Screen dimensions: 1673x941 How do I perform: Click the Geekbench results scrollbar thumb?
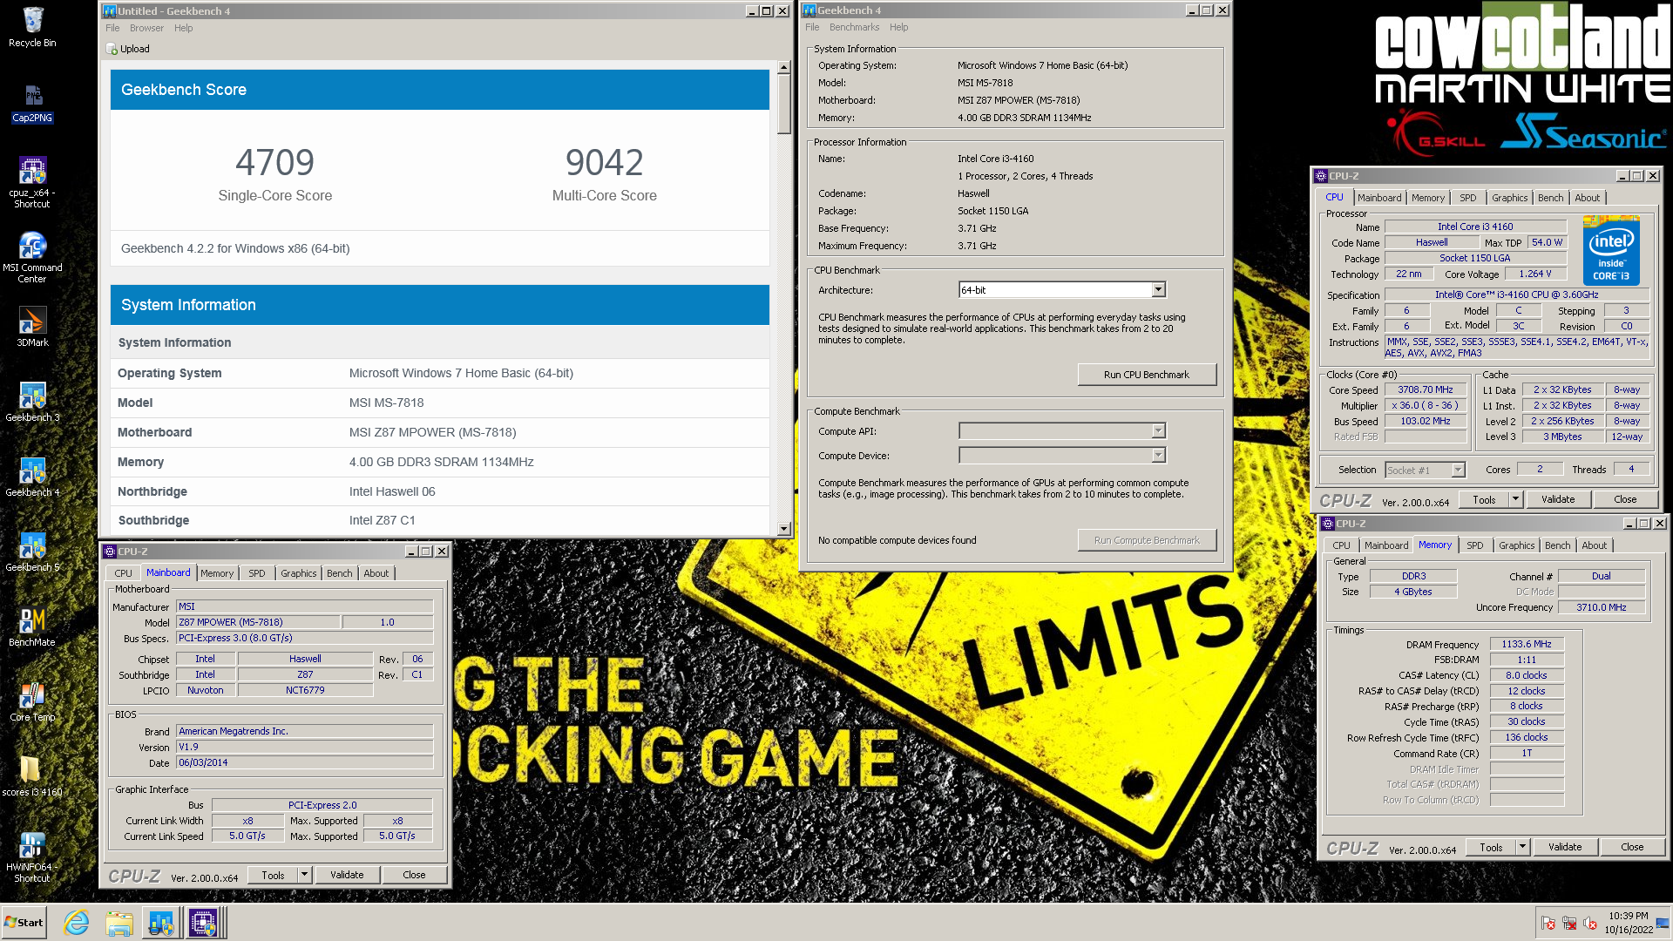tap(783, 105)
